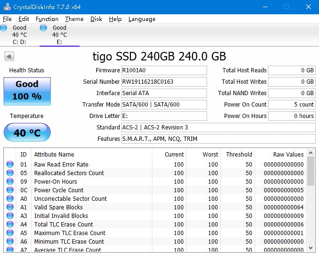Open the Language menu
The image size is (319, 256).
[142, 19]
